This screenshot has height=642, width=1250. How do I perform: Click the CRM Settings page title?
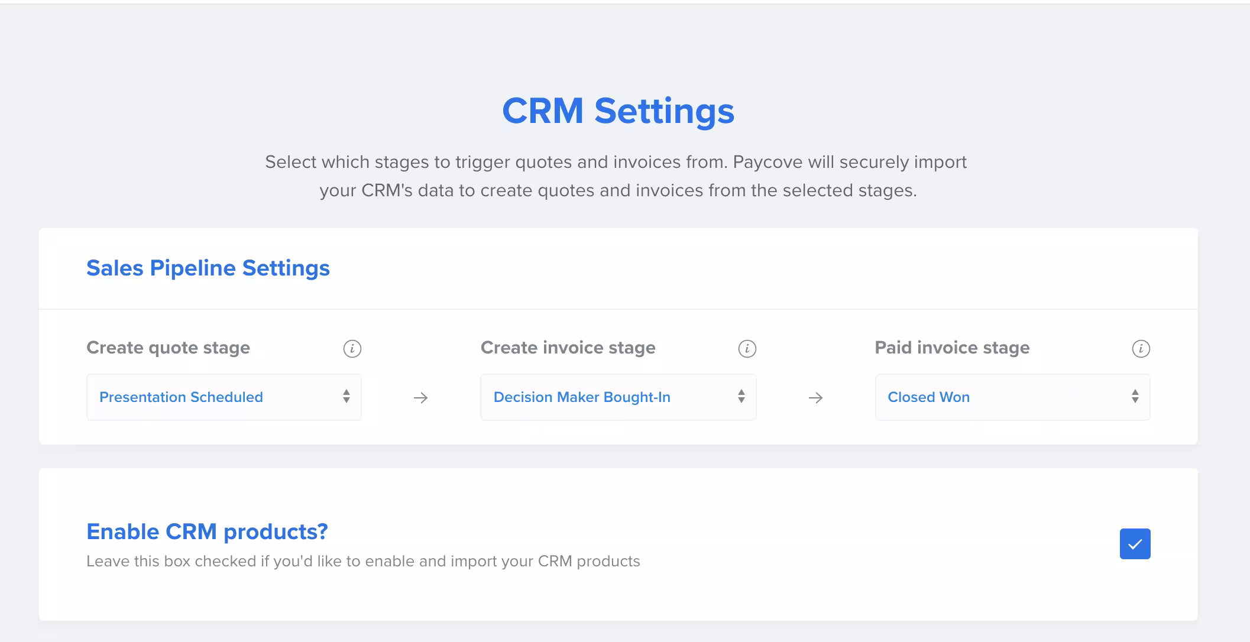coord(618,111)
